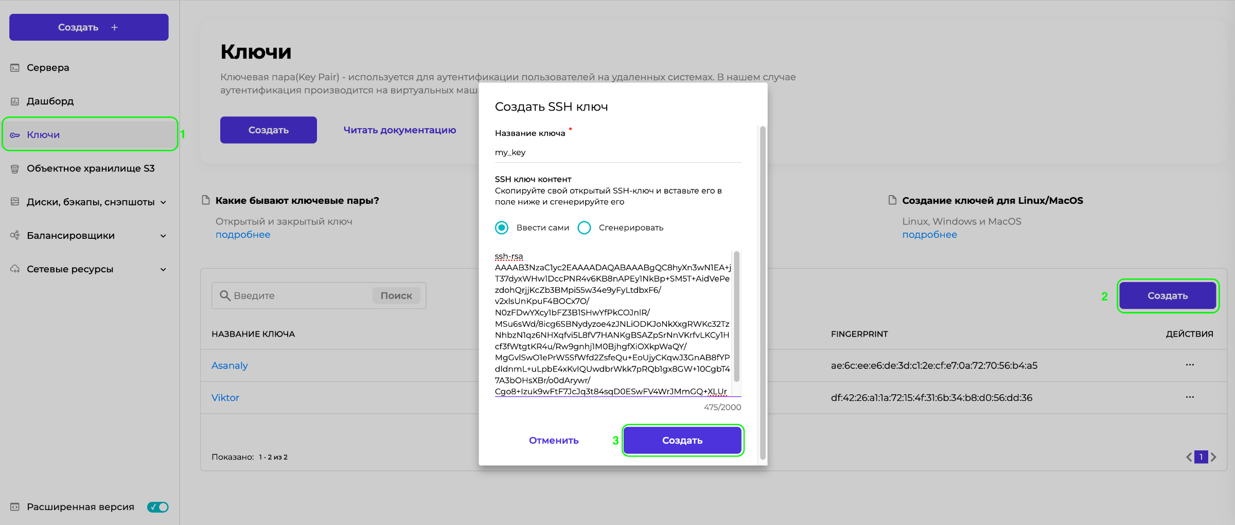Open the 'Дашборд' menu item
Image resolution: width=1235 pixels, height=525 pixels.
tap(50, 101)
